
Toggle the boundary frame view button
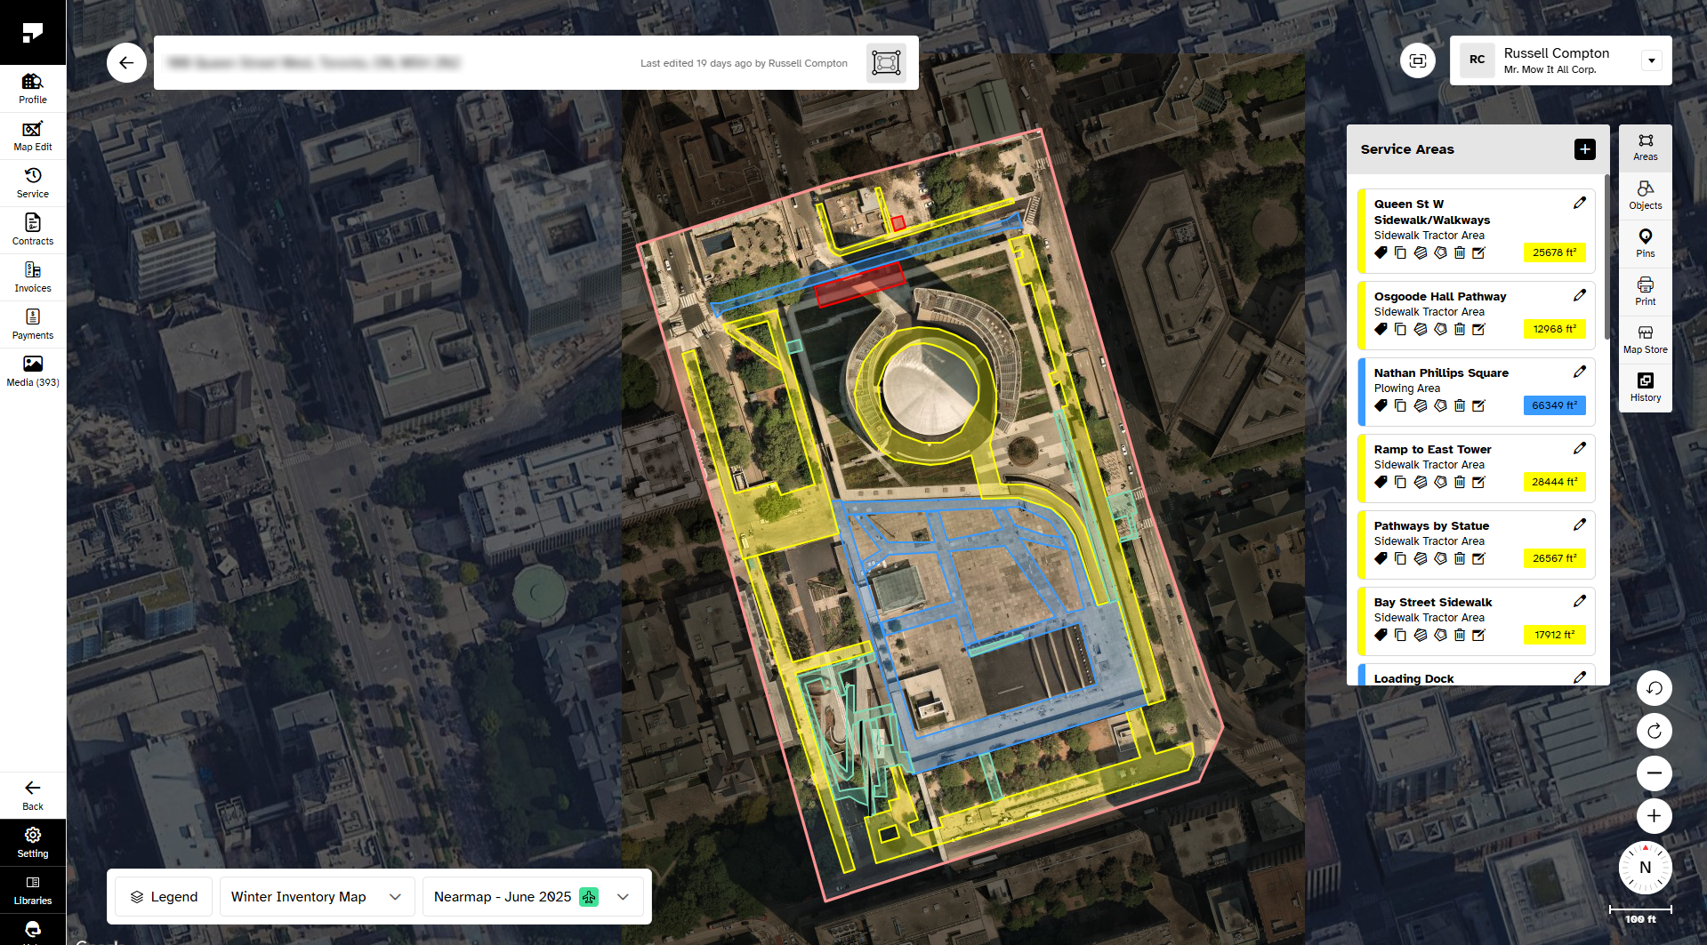[887, 63]
